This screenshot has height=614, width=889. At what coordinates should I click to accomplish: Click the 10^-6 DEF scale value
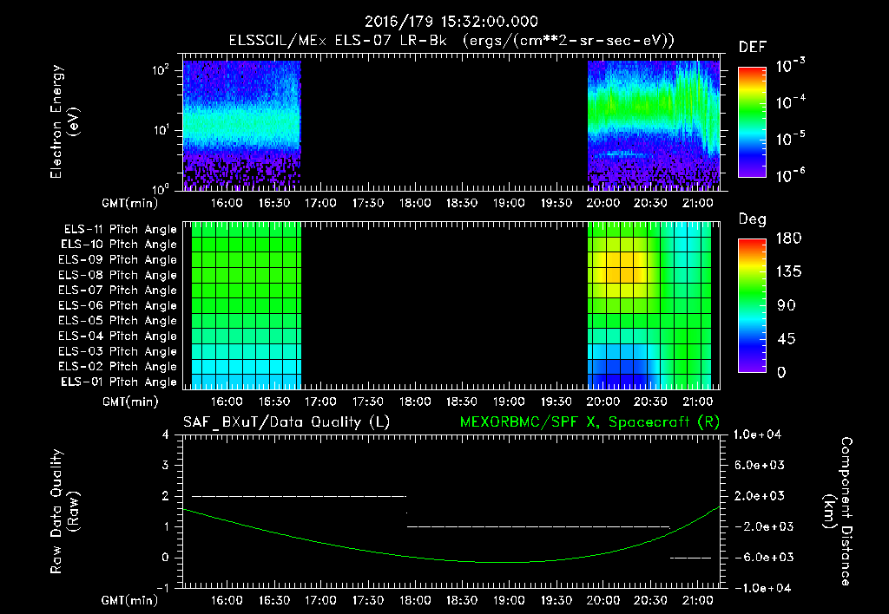tap(790, 175)
